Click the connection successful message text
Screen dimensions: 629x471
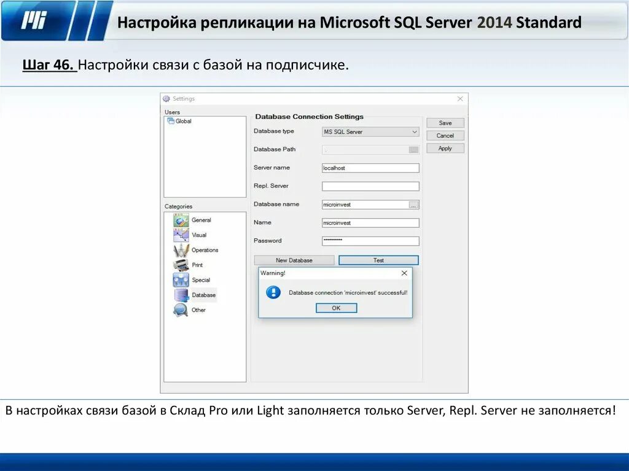point(348,293)
